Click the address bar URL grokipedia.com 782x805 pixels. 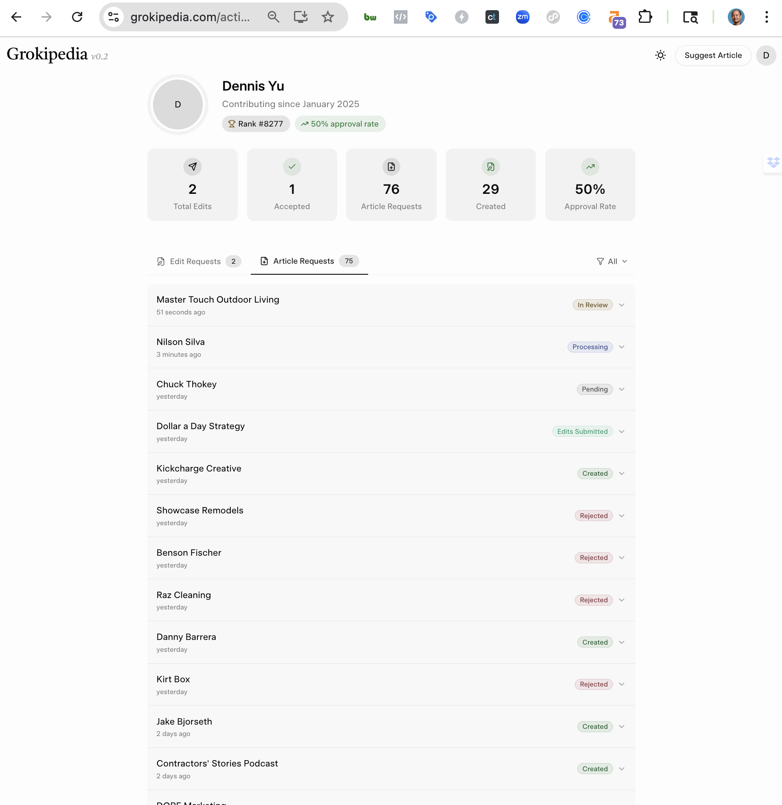point(190,17)
